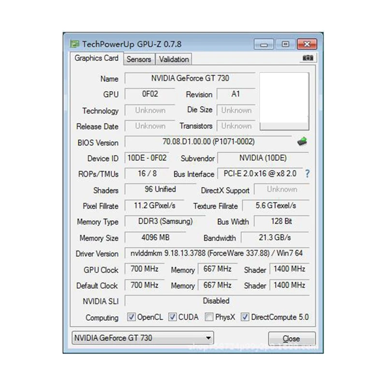Screen dimensions: 387x387
Task: Click Memory Size 4096 MB field
Action: point(155,238)
